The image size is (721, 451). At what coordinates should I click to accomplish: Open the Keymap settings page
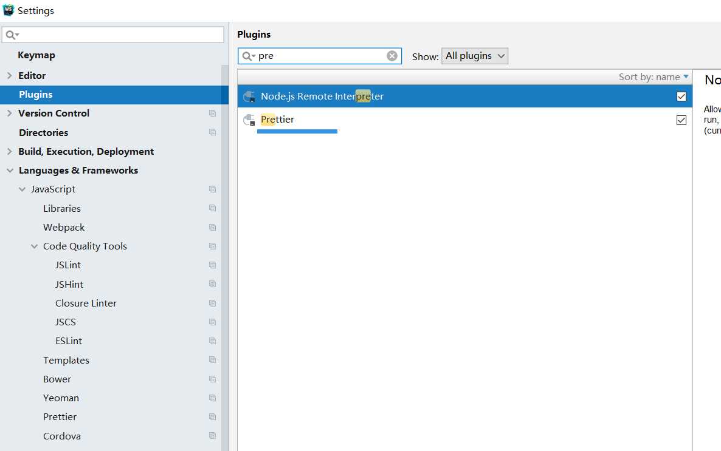tap(36, 55)
